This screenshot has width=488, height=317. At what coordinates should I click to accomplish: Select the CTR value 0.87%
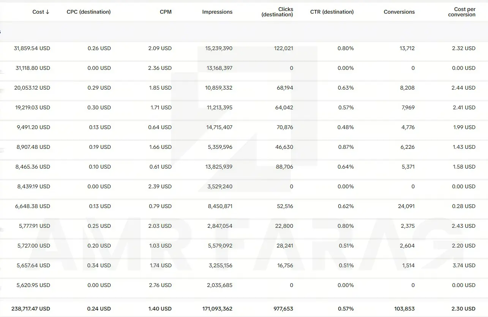click(346, 147)
